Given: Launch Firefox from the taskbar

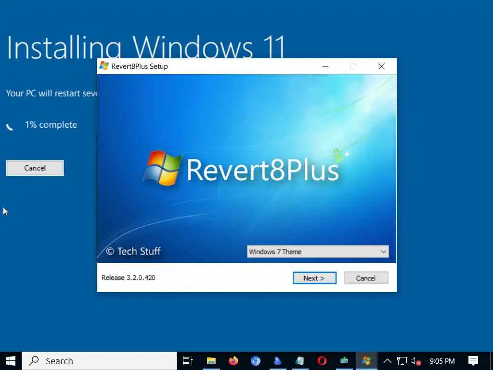Looking at the screenshot, I should coord(234,361).
